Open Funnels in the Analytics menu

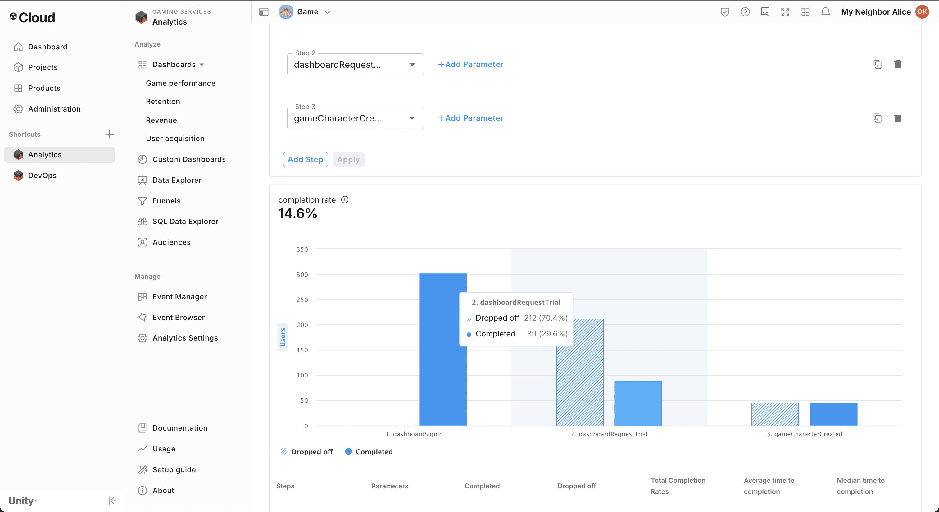(x=166, y=201)
